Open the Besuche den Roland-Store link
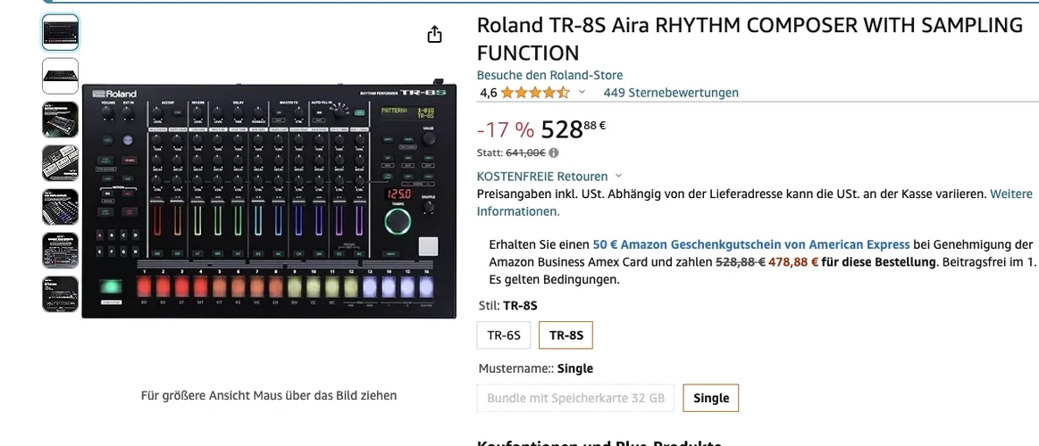The height and width of the screenshot is (446, 1039). pyautogui.click(x=549, y=75)
